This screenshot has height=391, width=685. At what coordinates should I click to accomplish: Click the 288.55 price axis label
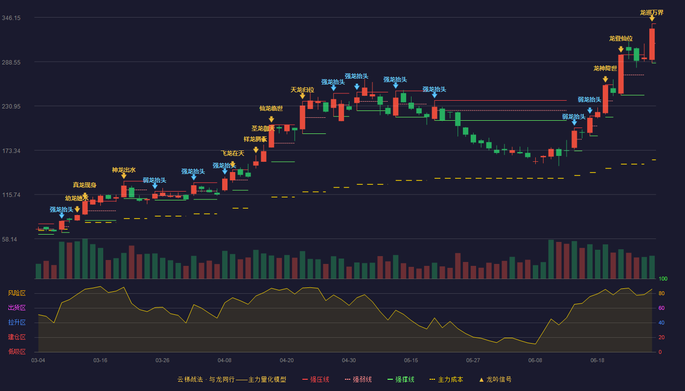point(11,63)
